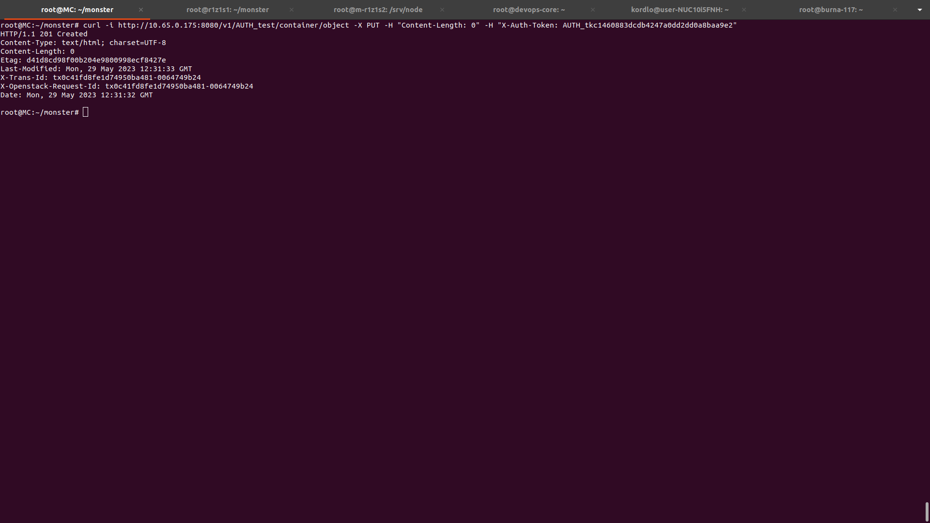Switch to the root@m-r1z1s2 /srv/node tab
930x523 pixels.
[378, 10]
